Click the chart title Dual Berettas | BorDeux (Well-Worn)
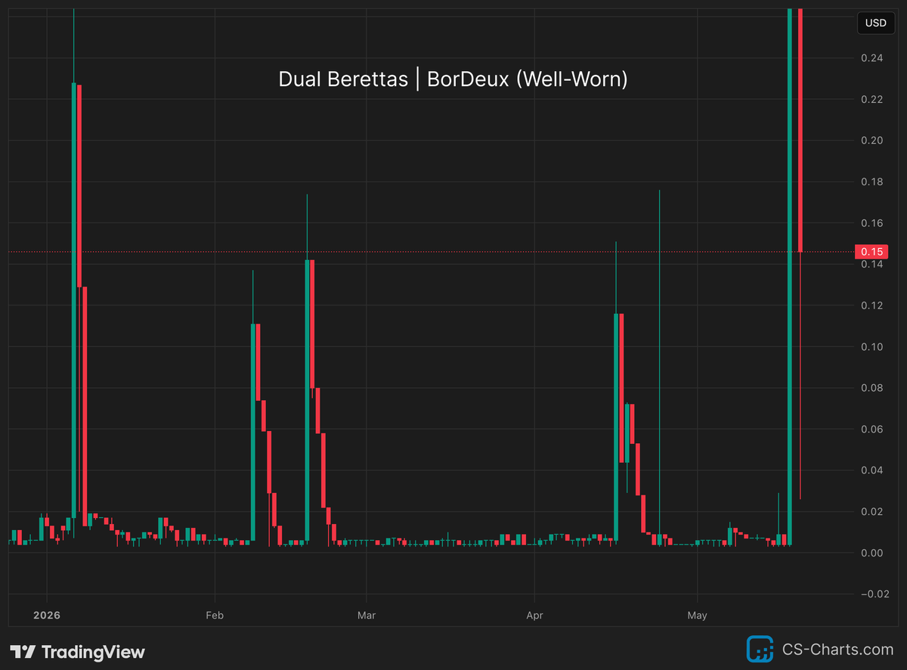This screenshot has height=670, width=907. coord(453,79)
